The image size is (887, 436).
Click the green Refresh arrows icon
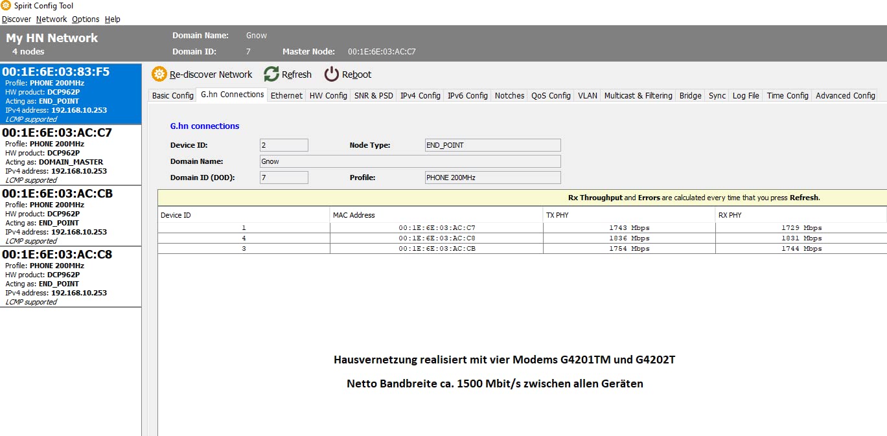pyautogui.click(x=271, y=74)
